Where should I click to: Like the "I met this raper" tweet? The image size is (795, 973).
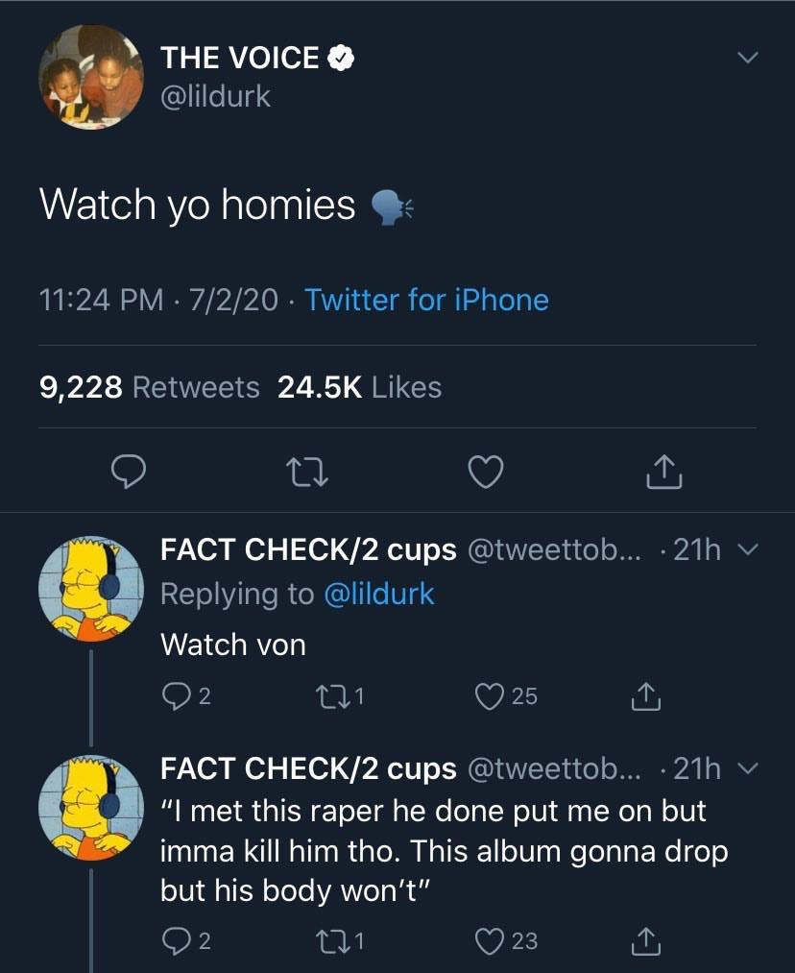tap(491, 940)
